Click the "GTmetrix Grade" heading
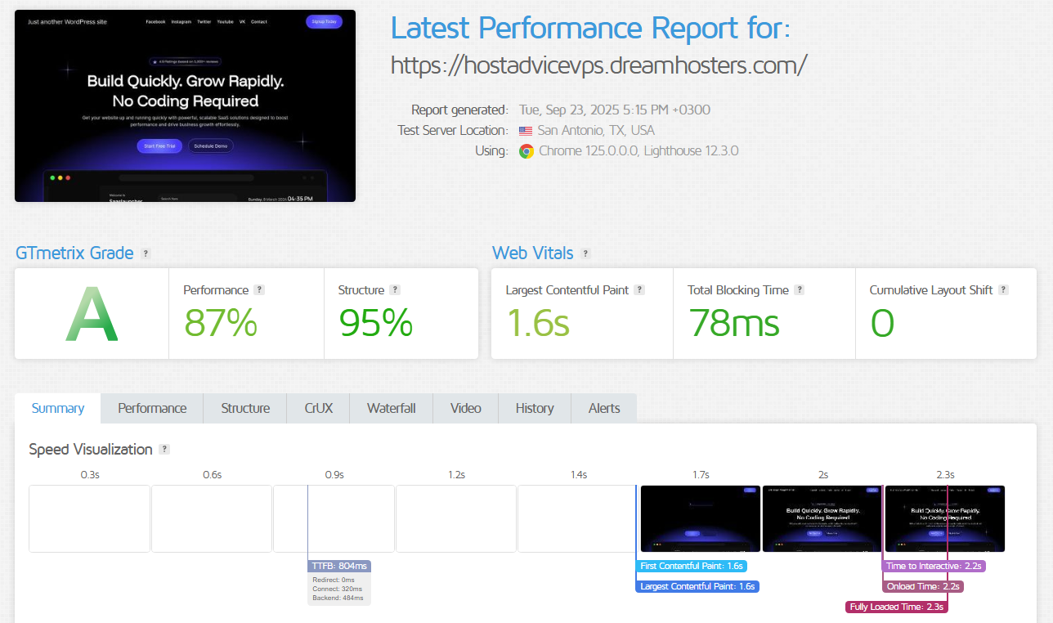Screen dimensions: 1053x623 tap(74, 253)
